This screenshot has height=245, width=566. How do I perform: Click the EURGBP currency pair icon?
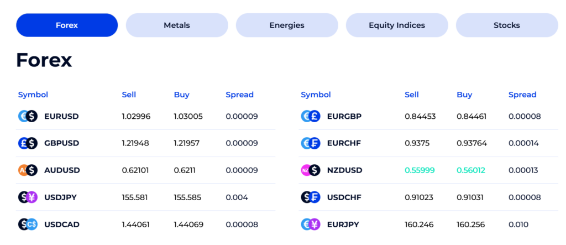311,116
